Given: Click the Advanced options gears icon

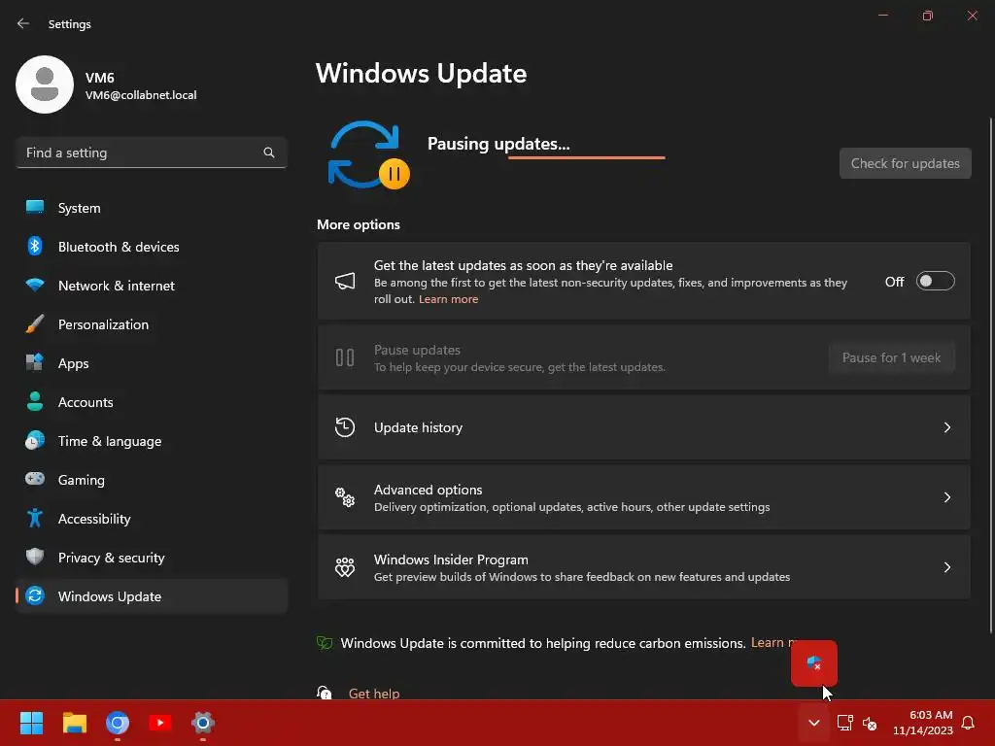Looking at the screenshot, I should coord(345,497).
